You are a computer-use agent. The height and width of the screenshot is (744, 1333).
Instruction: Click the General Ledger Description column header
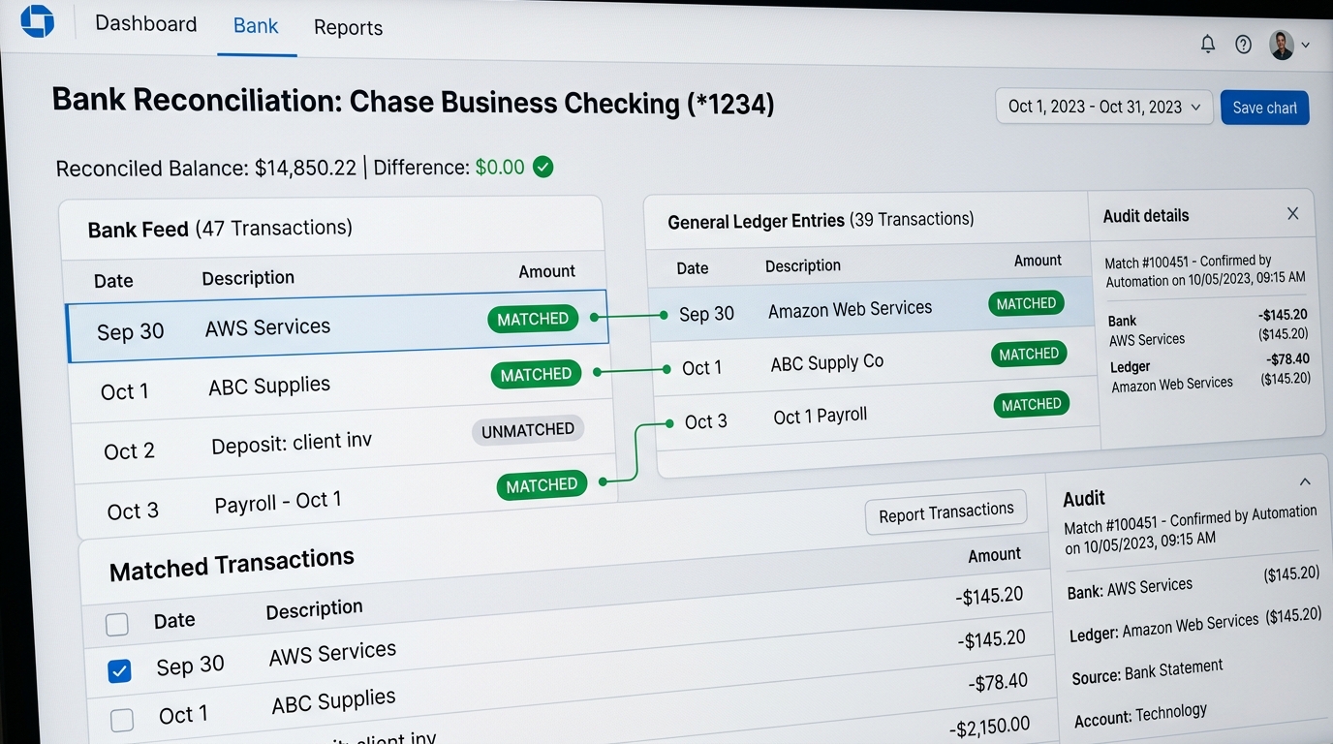[x=803, y=264]
